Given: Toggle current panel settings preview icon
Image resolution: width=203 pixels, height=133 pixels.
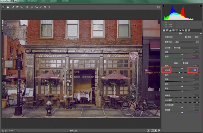Looking at the screenshot, I should [159, 130].
